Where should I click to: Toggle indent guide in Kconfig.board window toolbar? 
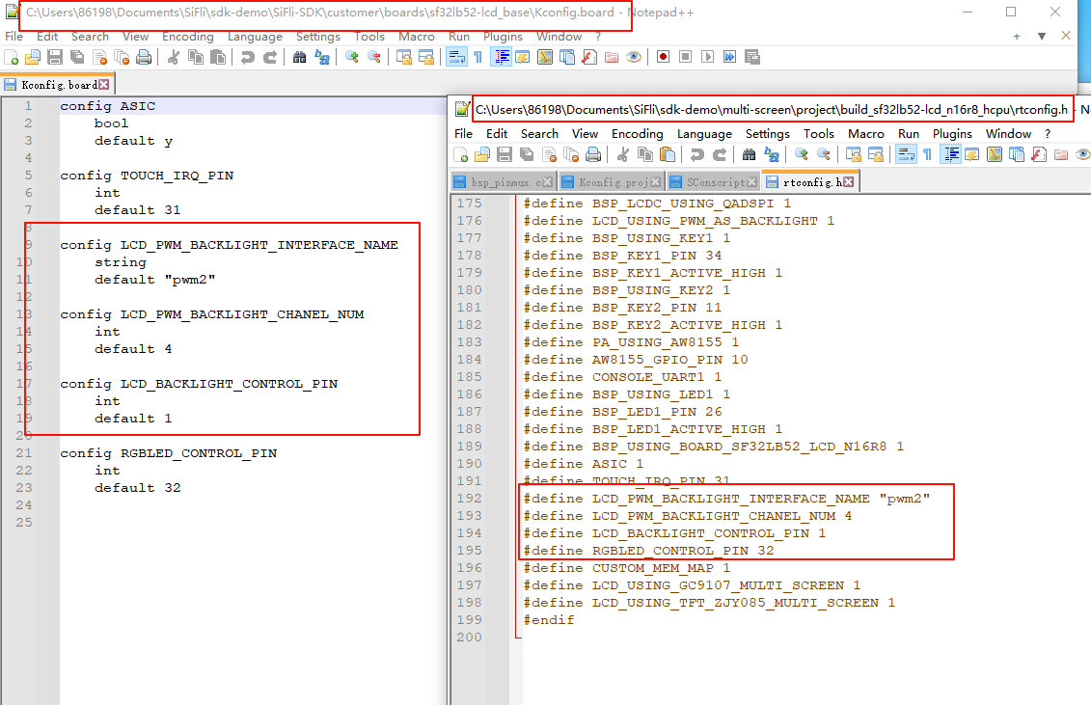(501, 57)
